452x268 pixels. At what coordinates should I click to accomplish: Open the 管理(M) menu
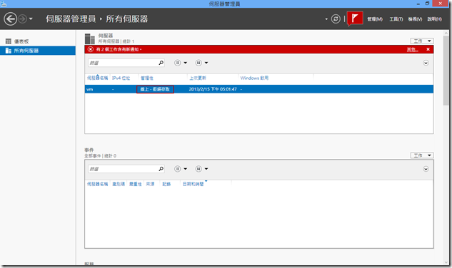tap(375, 19)
